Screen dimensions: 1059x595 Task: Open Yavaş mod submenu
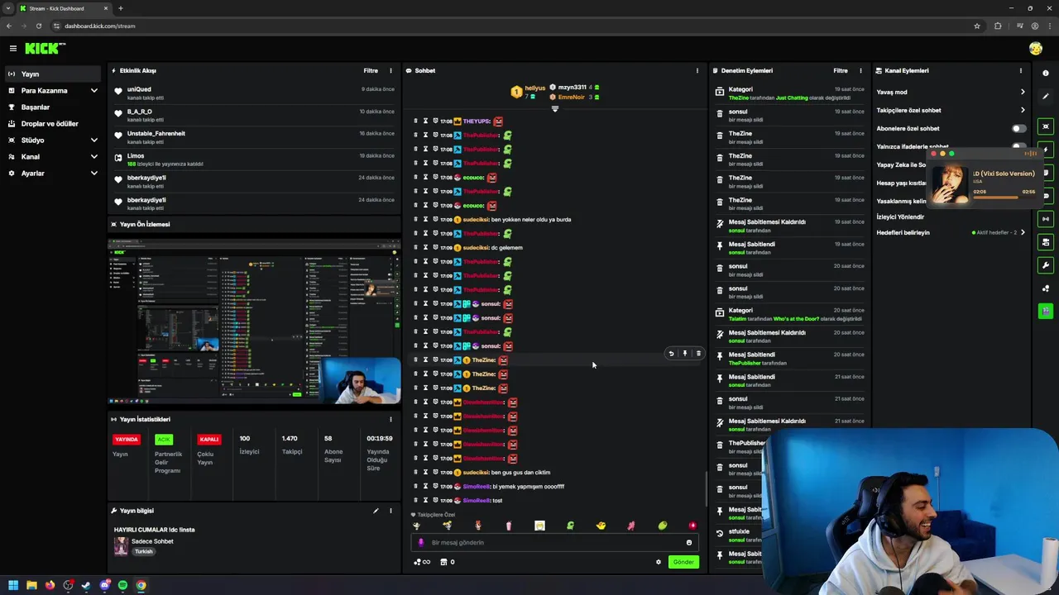[951, 92]
